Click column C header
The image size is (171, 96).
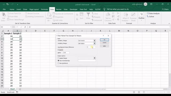click(x=26, y=31)
